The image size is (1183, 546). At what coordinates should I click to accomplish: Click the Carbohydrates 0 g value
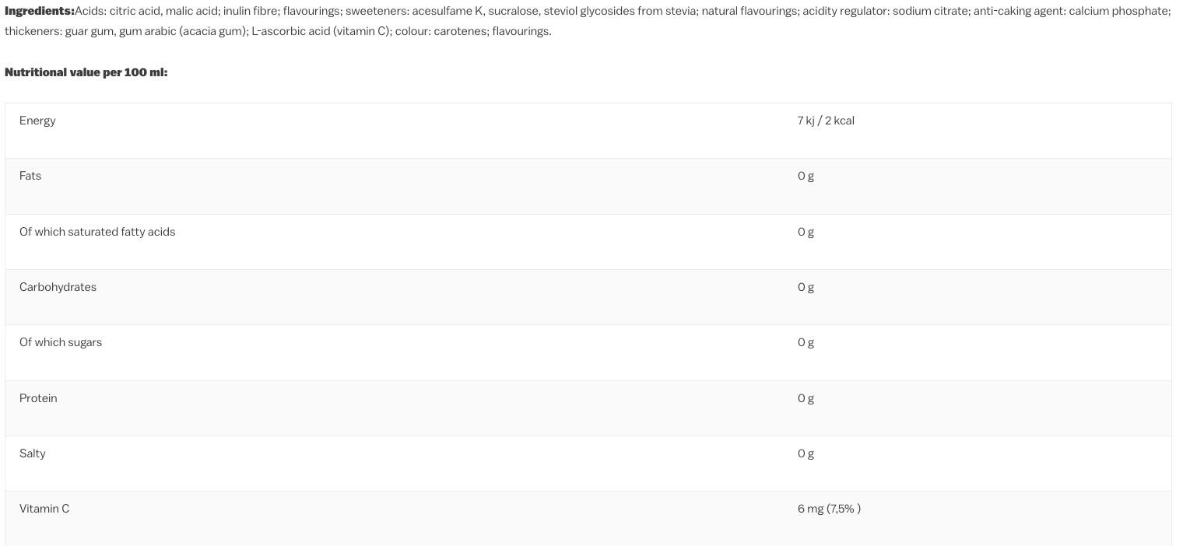point(806,287)
